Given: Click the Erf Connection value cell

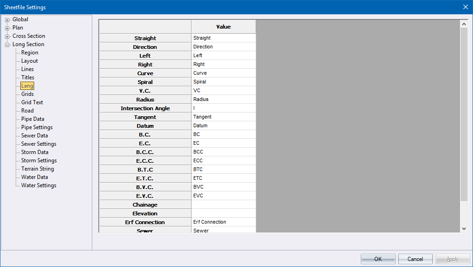Looking at the screenshot, I should [223, 222].
